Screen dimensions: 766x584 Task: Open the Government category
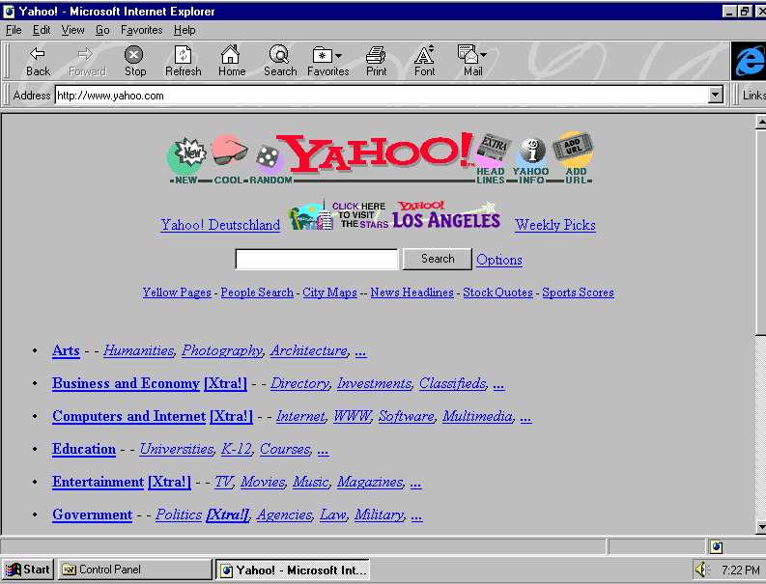tap(93, 514)
